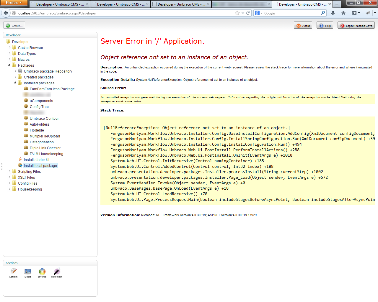Expand the Scripting Files node
Screen dimensions: 378x302
pos(9,171)
